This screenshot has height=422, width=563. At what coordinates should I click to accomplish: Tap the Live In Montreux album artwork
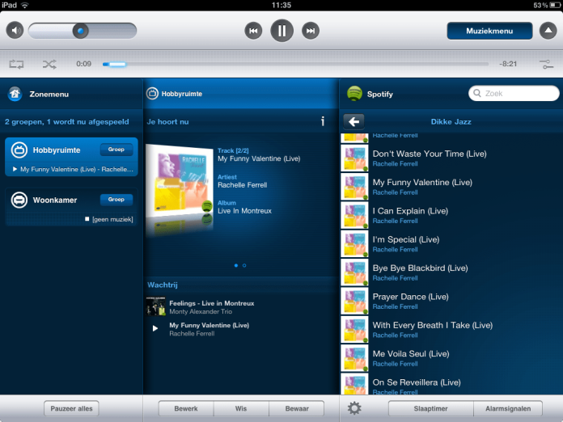pyautogui.click(x=179, y=181)
